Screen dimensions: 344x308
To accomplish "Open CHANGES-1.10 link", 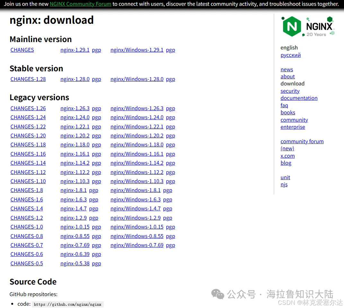I will point(28,181).
